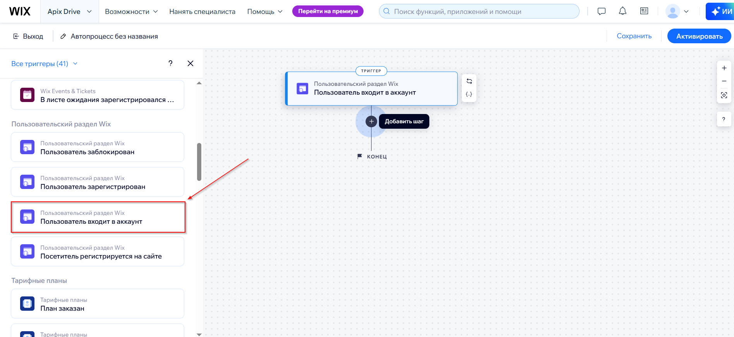Click Тарифные планы section heading
734x337 pixels.
point(39,281)
